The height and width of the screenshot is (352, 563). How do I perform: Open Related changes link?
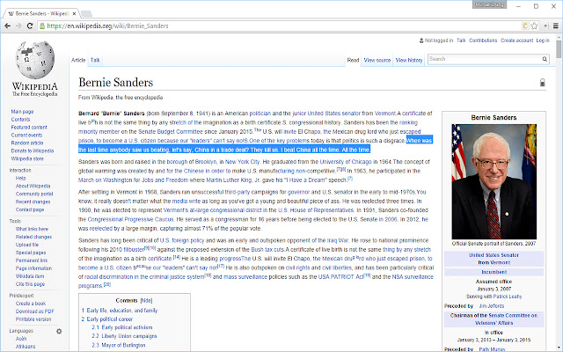click(x=33, y=237)
